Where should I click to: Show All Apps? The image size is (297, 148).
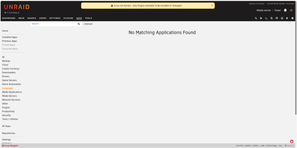click(x=7, y=126)
